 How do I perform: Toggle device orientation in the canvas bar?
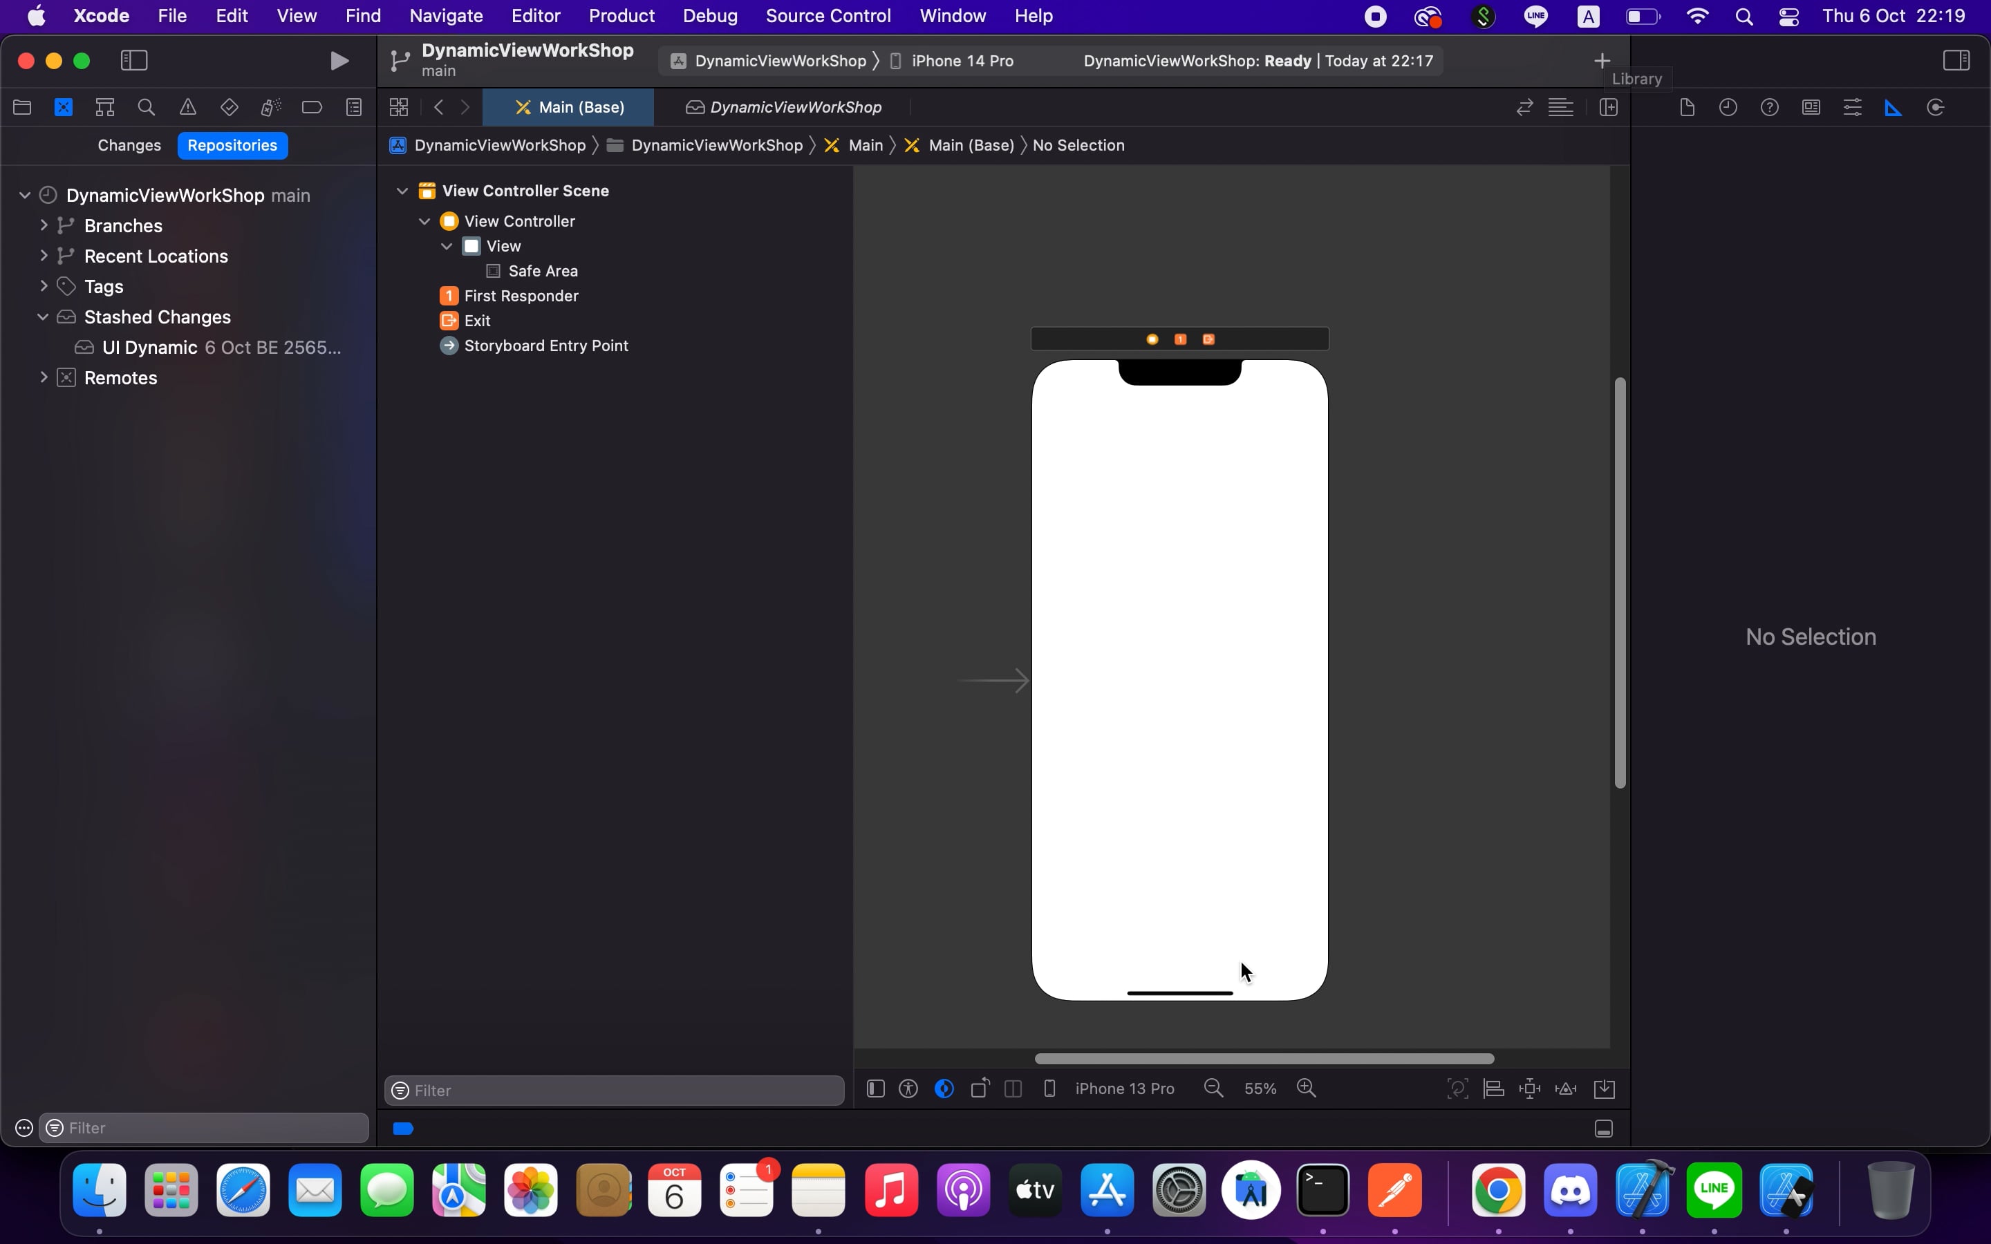[x=978, y=1088]
